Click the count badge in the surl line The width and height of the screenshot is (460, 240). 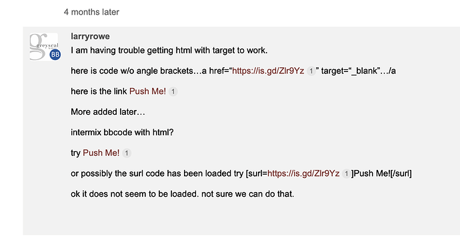(x=347, y=174)
